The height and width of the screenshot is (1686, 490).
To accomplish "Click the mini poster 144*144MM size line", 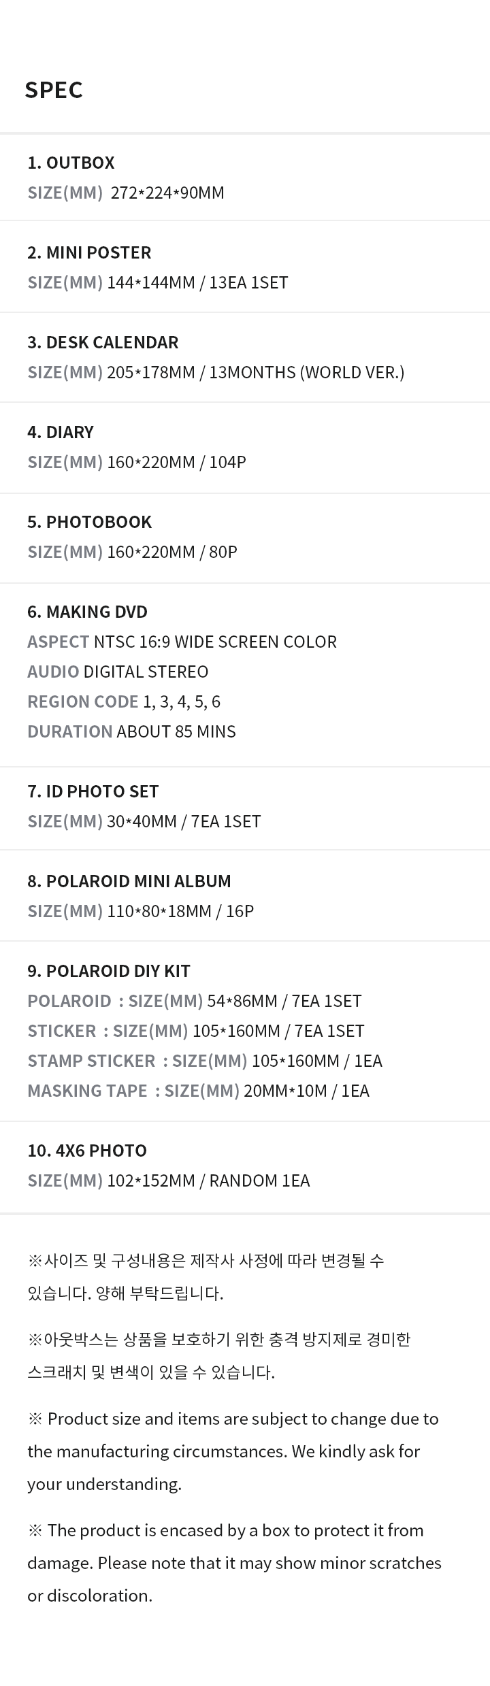I will [x=158, y=282].
